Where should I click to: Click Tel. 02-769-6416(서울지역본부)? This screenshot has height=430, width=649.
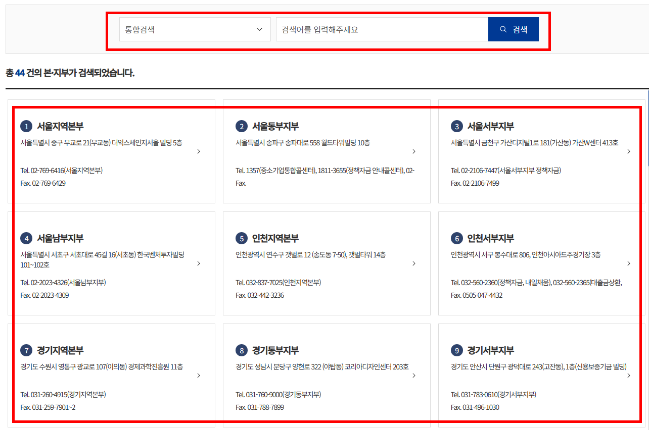[x=62, y=171]
